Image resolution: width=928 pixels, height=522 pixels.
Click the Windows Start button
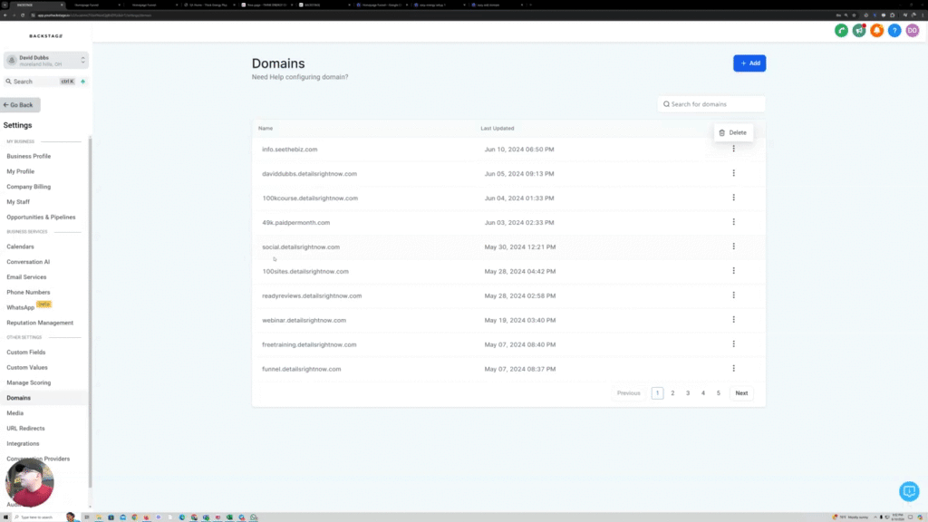click(5, 517)
